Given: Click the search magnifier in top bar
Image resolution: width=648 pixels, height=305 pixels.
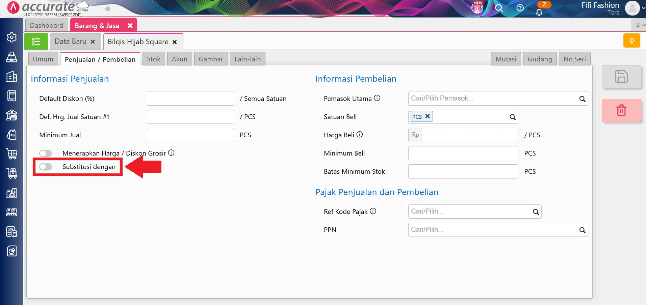Looking at the screenshot, I should coord(499,8).
